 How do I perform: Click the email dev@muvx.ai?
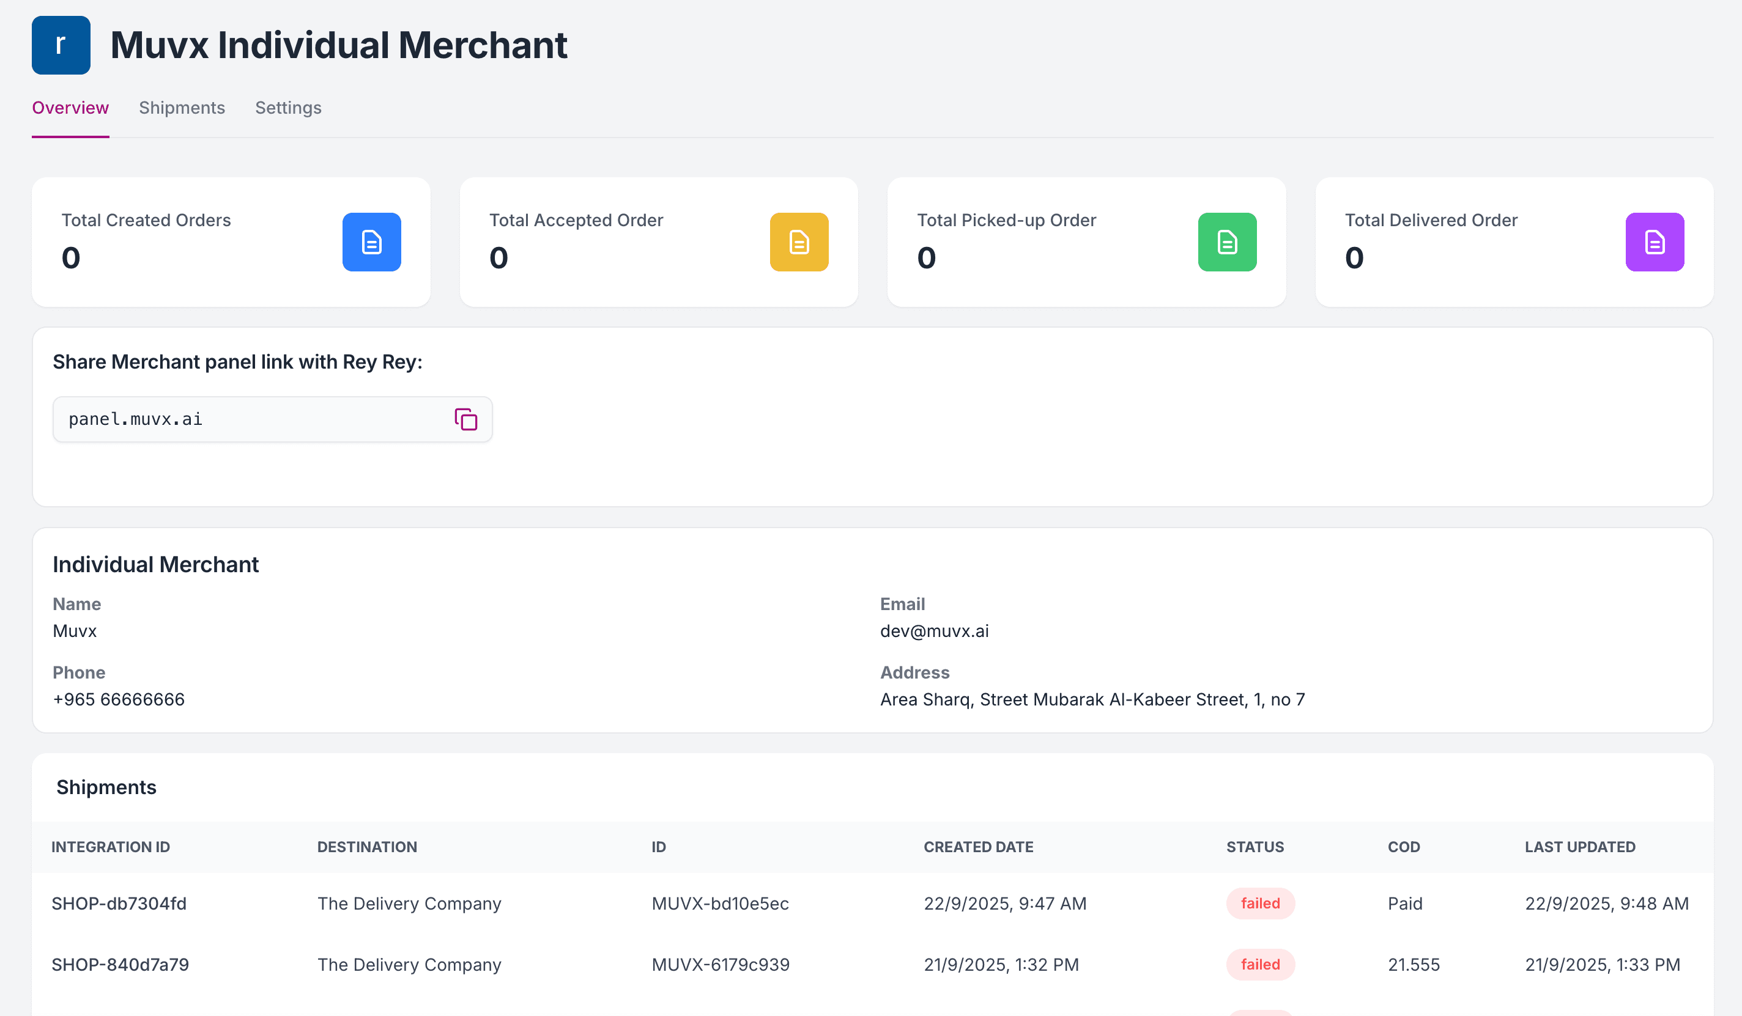[x=934, y=630]
